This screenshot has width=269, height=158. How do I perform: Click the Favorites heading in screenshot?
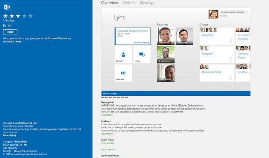click(x=162, y=25)
